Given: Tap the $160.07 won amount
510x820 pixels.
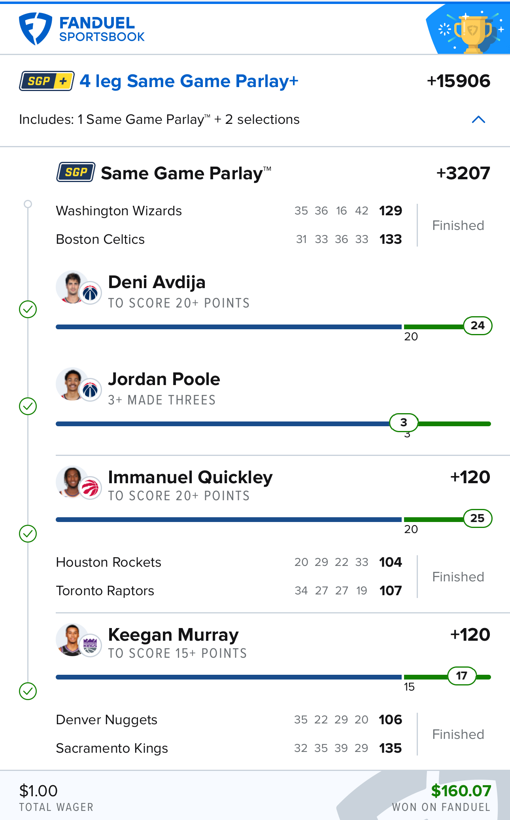Looking at the screenshot, I should pos(461,791).
